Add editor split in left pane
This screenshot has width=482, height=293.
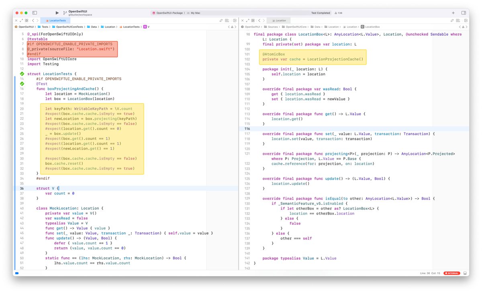(235, 20)
